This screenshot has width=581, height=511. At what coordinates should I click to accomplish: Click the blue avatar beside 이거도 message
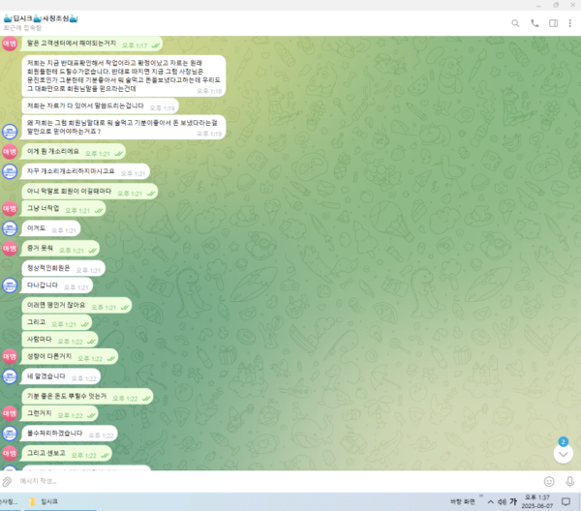click(10, 228)
